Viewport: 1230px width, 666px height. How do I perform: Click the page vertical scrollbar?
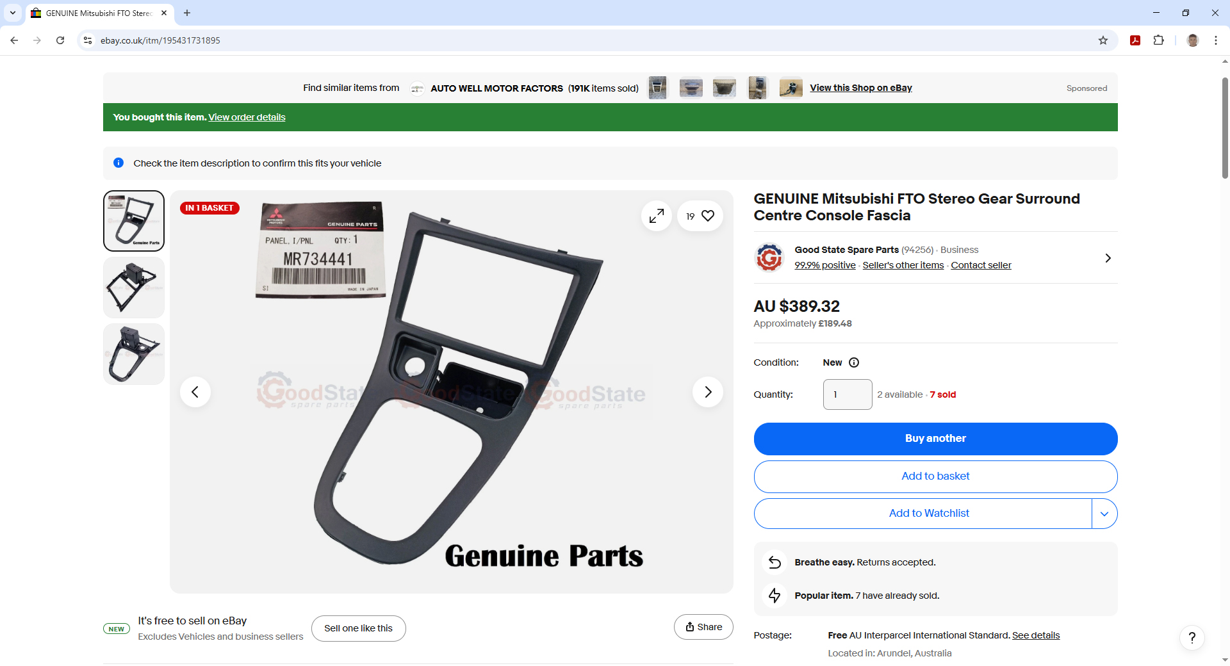[1225, 128]
